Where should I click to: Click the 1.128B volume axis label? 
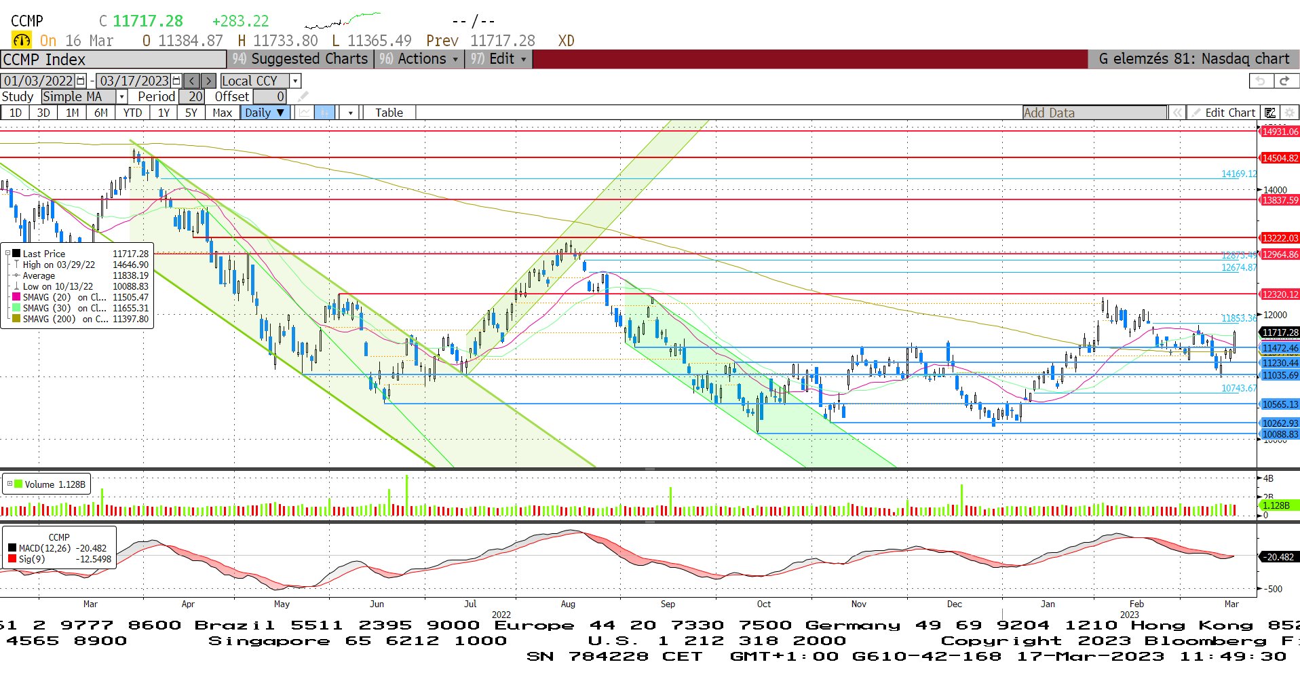pyautogui.click(x=1280, y=505)
